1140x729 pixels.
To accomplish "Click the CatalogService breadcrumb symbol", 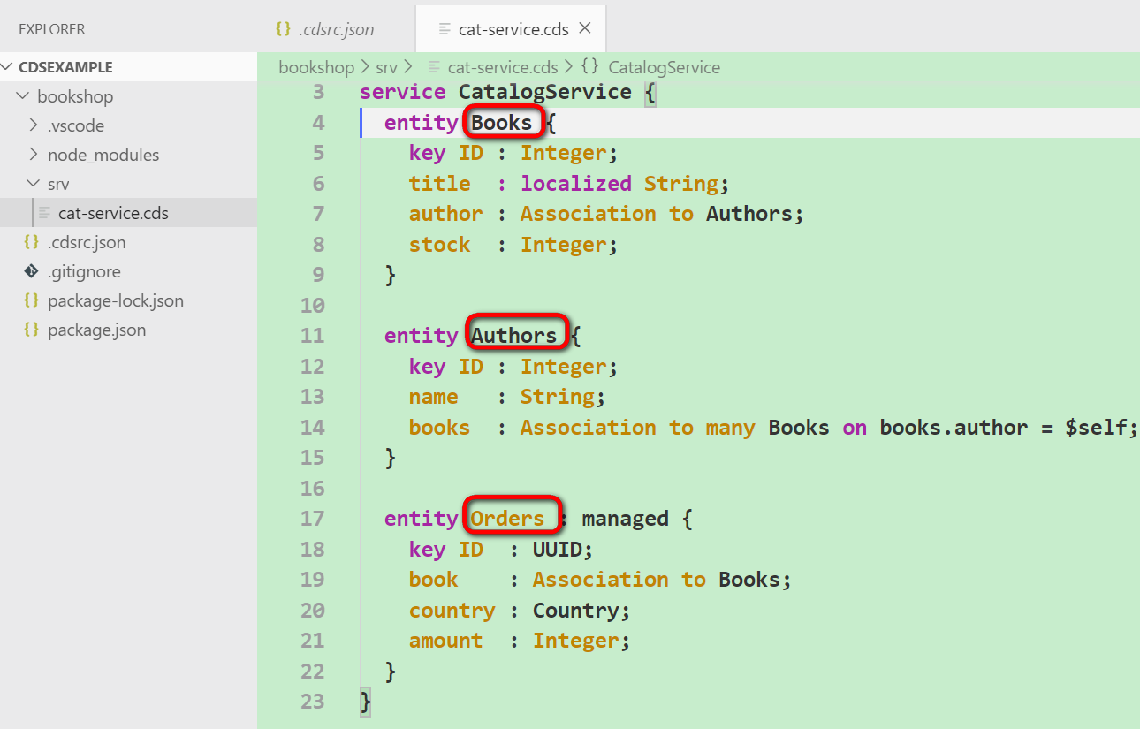I will (x=665, y=67).
